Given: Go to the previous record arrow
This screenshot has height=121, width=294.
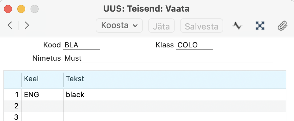Looking at the screenshot, I should click(x=10, y=25).
